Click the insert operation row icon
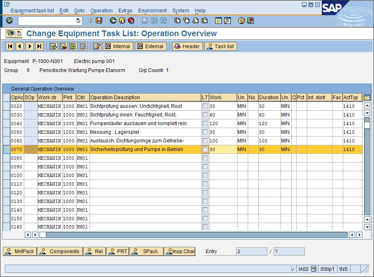 point(53,46)
